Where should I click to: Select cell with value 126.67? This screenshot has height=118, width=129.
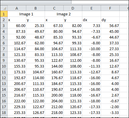(x=36, y=112)
